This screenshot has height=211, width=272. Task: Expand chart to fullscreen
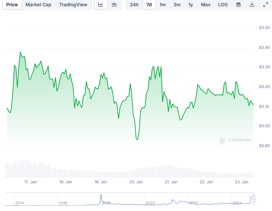coord(265,5)
